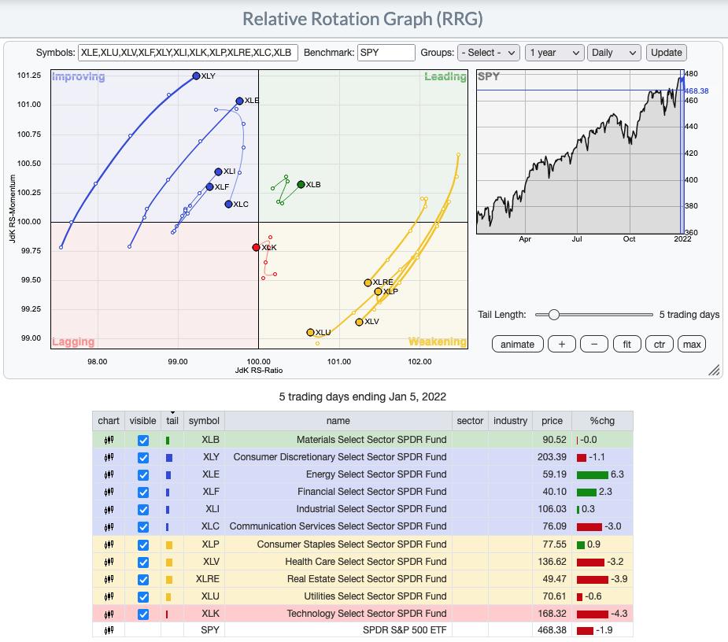Click the XLRE yellow point on graph

coord(368,282)
